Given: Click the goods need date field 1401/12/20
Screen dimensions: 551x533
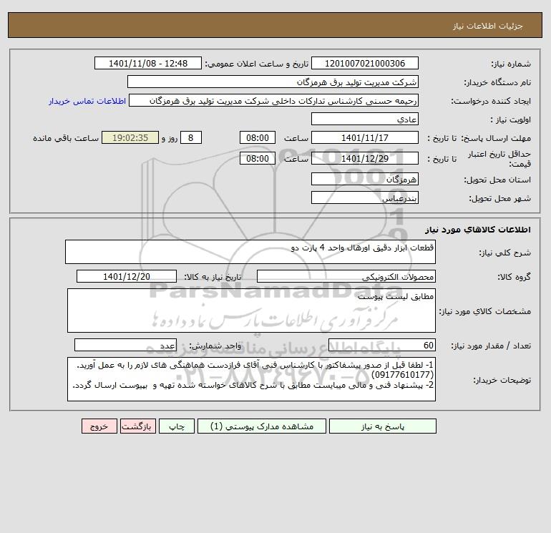Looking at the screenshot, I should pyautogui.click(x=127, y=276).
